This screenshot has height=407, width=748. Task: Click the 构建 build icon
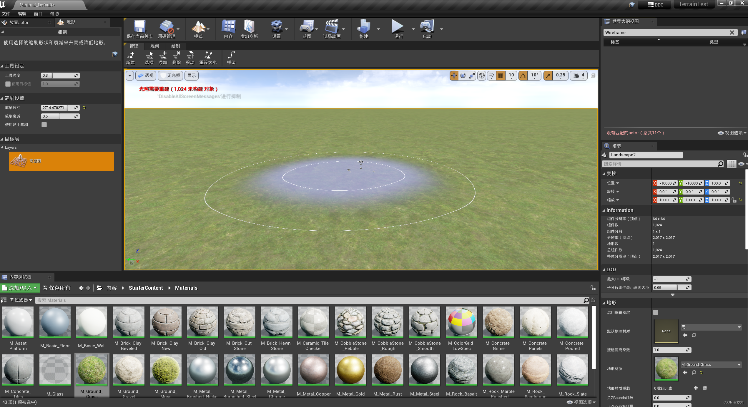[364, 29]
